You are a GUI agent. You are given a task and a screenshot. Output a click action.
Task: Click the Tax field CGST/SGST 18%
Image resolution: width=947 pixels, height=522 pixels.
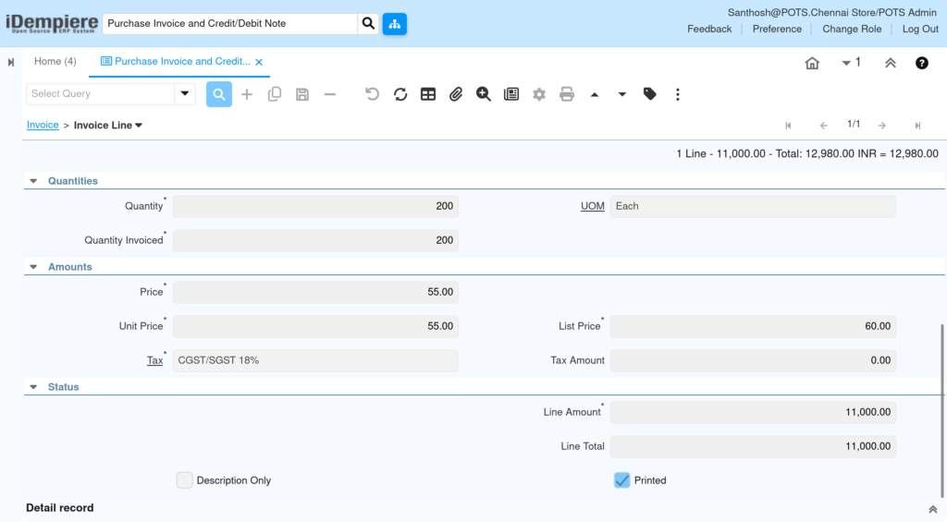[315, 360]
